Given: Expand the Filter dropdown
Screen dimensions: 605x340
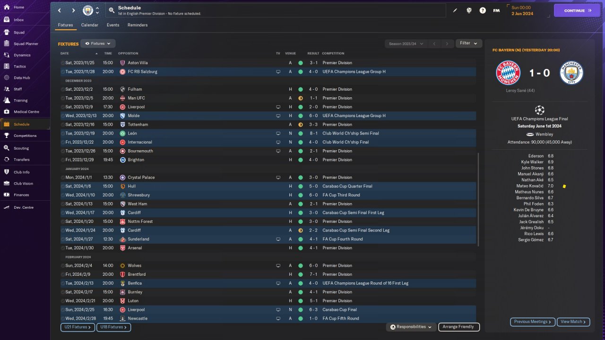Looking at the screenshot, I should point(468,43).
